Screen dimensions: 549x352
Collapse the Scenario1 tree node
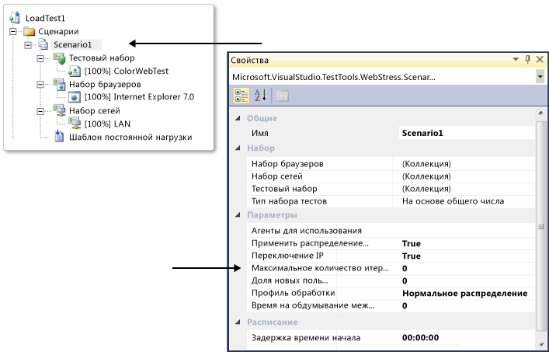tap(28, 45)
